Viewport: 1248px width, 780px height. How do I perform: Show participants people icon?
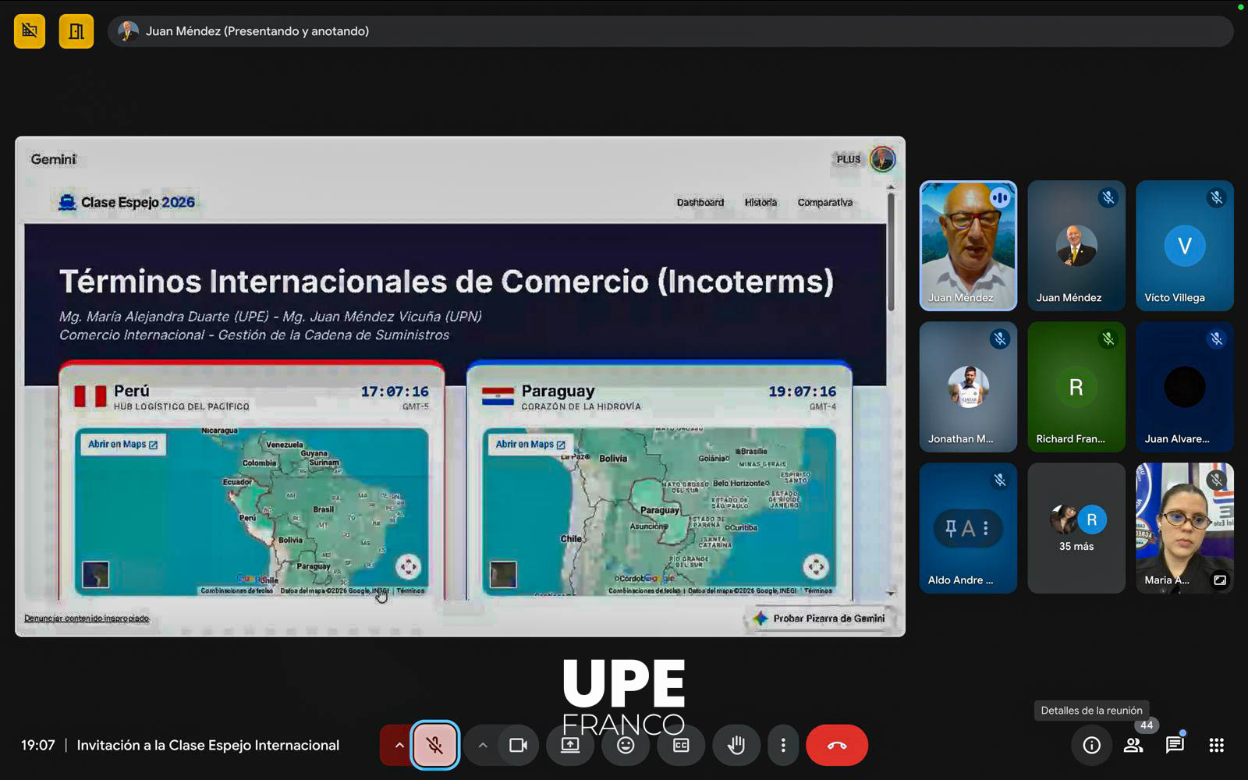click(1133, 746)
